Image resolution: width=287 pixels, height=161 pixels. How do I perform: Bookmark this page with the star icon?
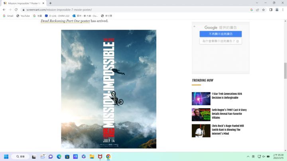tap(263, 10)
